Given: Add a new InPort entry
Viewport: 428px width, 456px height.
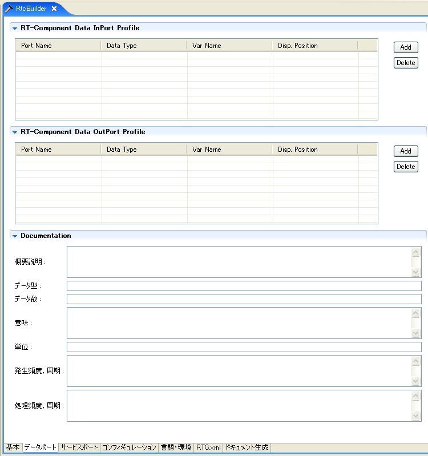Looking at the screenshot, I should [406, 47].
